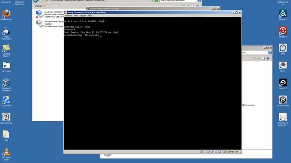The image size is (291, 163).
Task: Select the Project shortcut icon below Camtasia Studio
Action: pyautogui.click(x=6, y=67)
